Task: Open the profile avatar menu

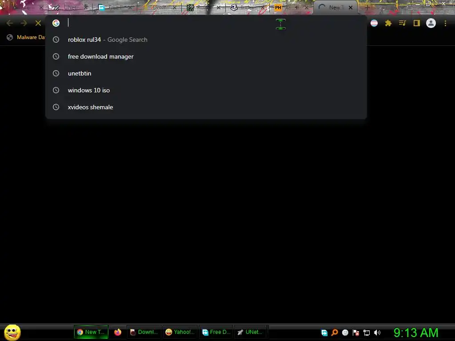Action: tap(431, 23)
